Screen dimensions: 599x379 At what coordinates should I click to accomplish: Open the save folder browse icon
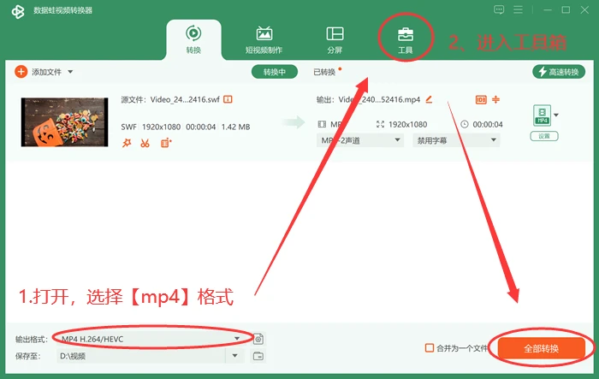pos(258,356)
